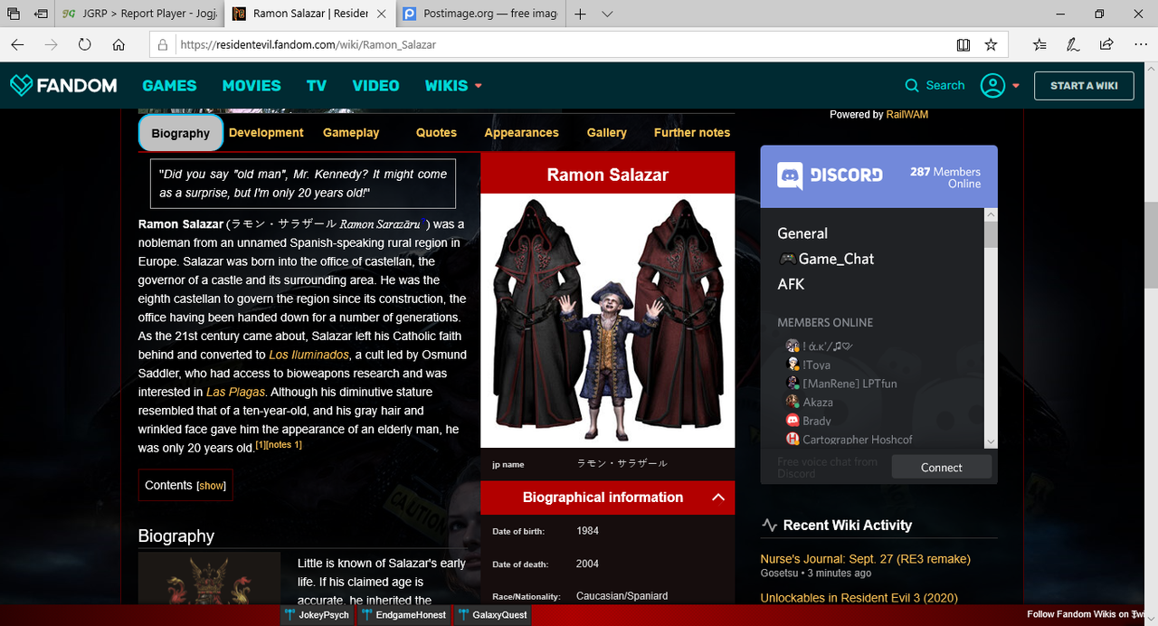Go to the browser home page

coord(119,44)
